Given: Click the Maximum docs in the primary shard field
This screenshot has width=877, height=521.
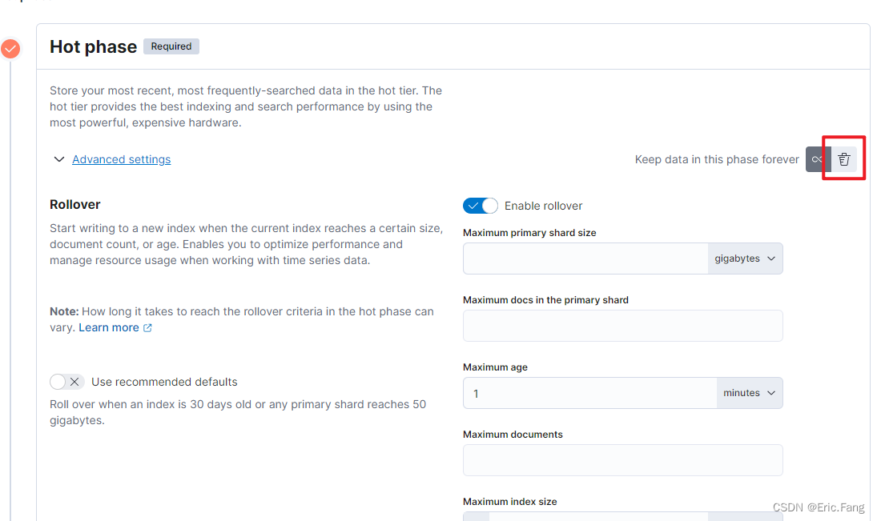Looking at the screenshot, I should point(622,325).
